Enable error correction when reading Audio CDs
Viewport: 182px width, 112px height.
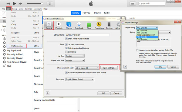tap(137, 50)
